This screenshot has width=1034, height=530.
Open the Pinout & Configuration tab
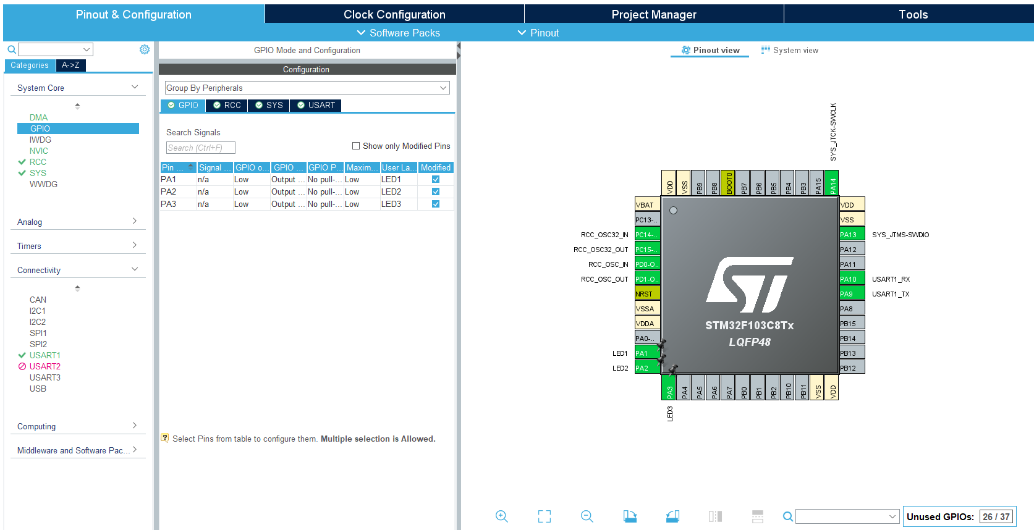tap(133, 14)
